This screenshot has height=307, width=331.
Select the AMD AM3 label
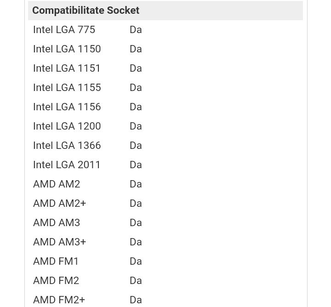tap(57, 222)
